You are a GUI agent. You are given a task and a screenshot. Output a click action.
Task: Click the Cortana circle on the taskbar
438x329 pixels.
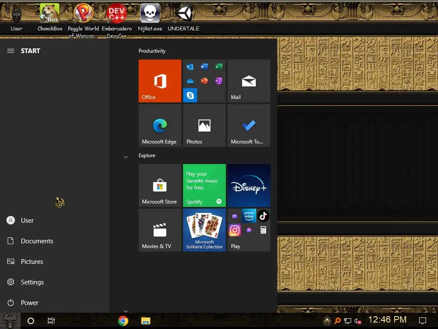[31, 321]
